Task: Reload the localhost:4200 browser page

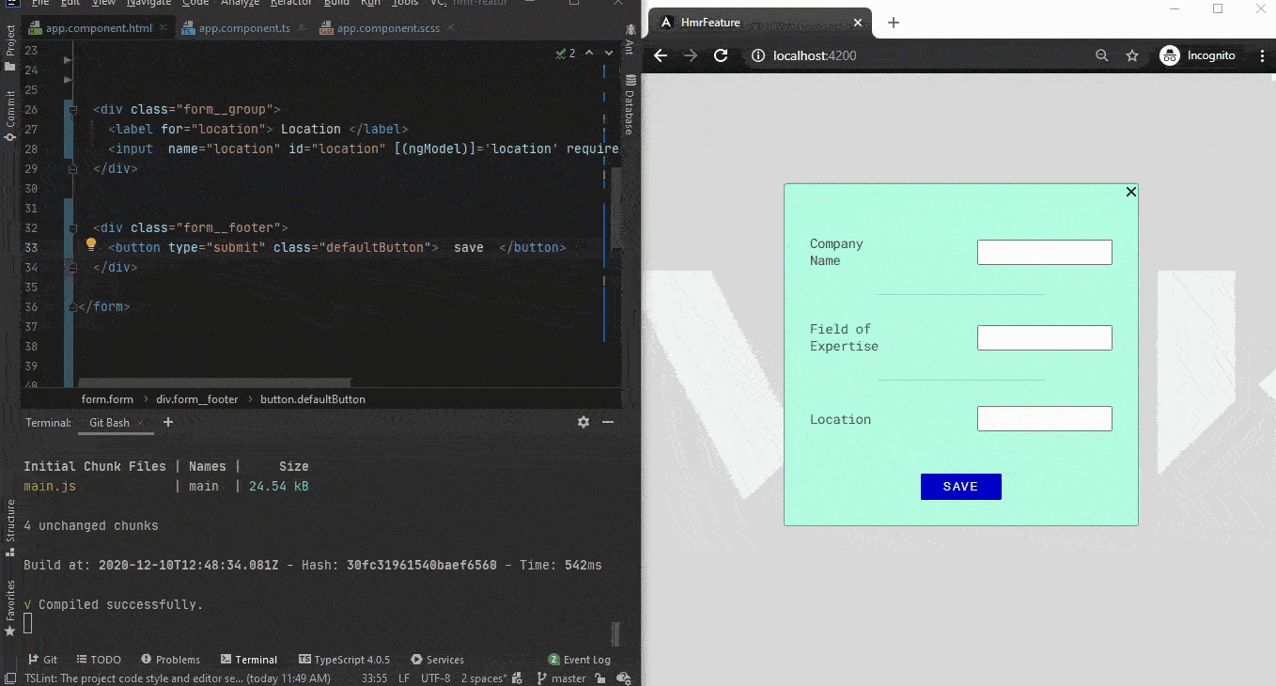Action: click(x=721, y=55)
